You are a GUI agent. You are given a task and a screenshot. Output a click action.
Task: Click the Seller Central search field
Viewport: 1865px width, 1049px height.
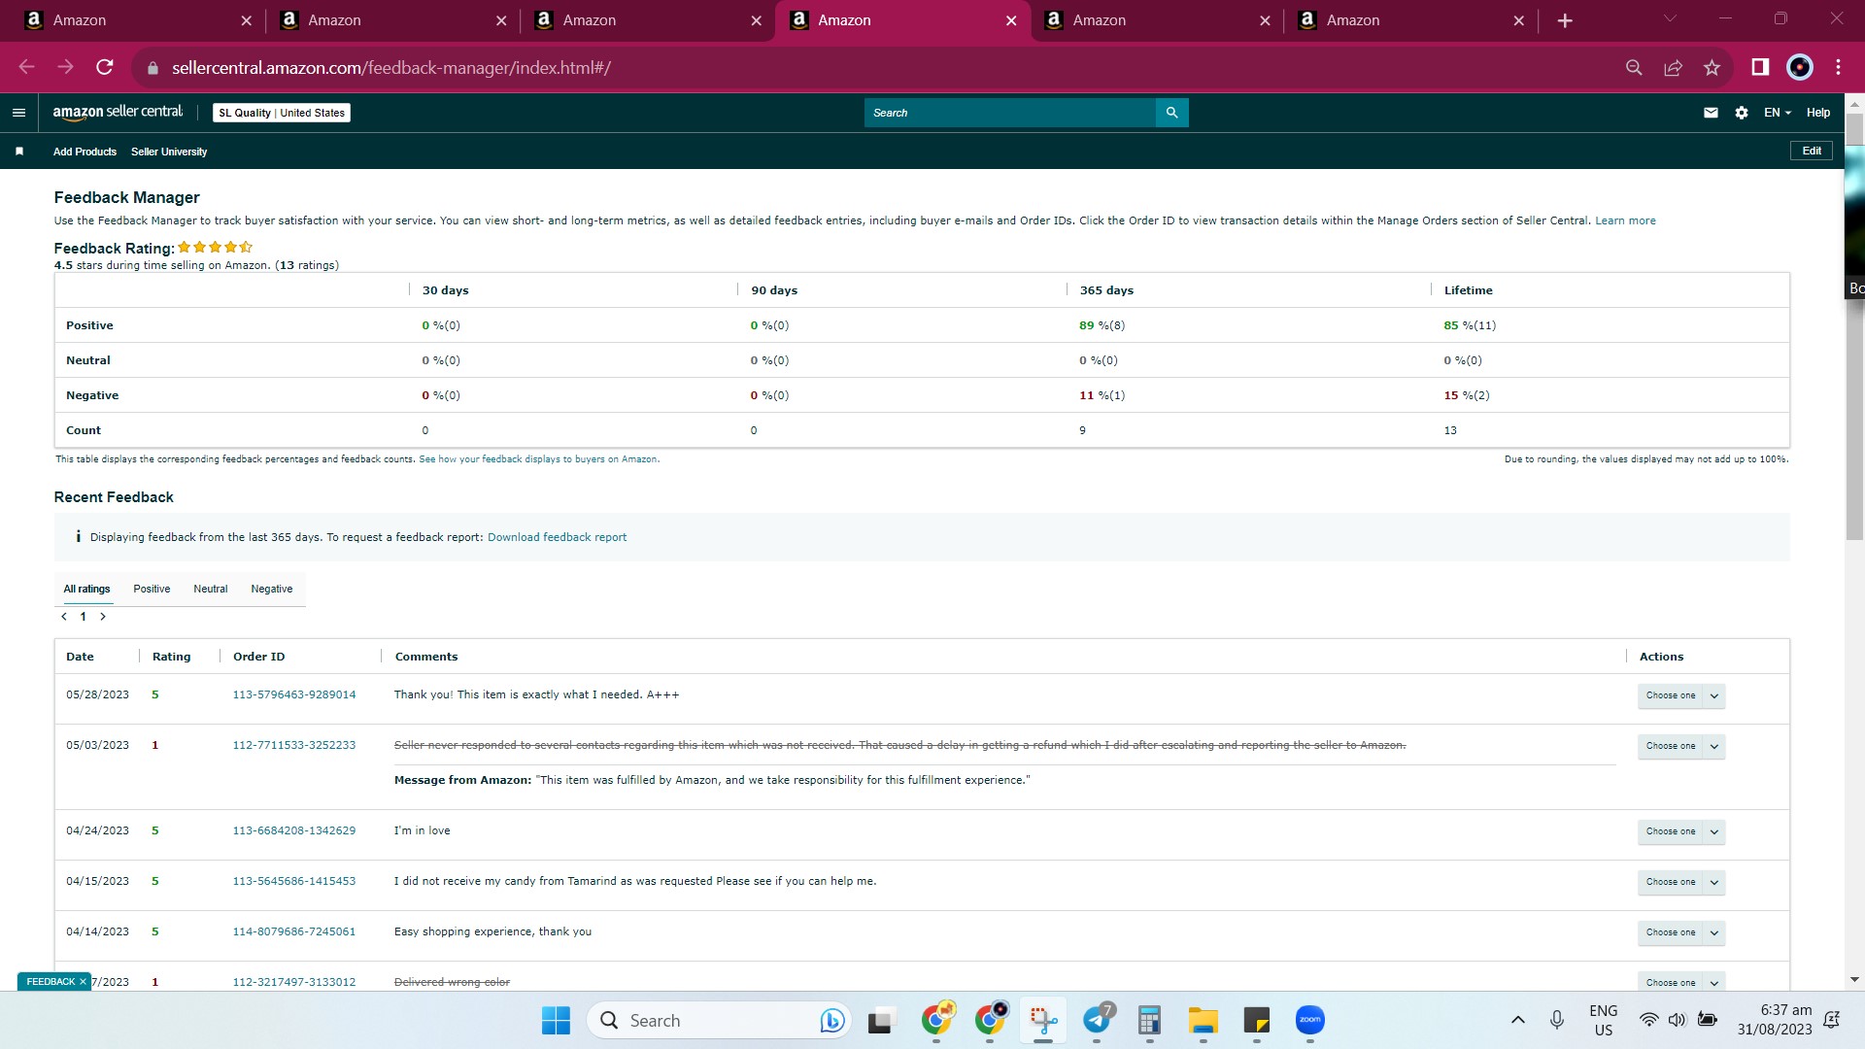[1010, 113]
